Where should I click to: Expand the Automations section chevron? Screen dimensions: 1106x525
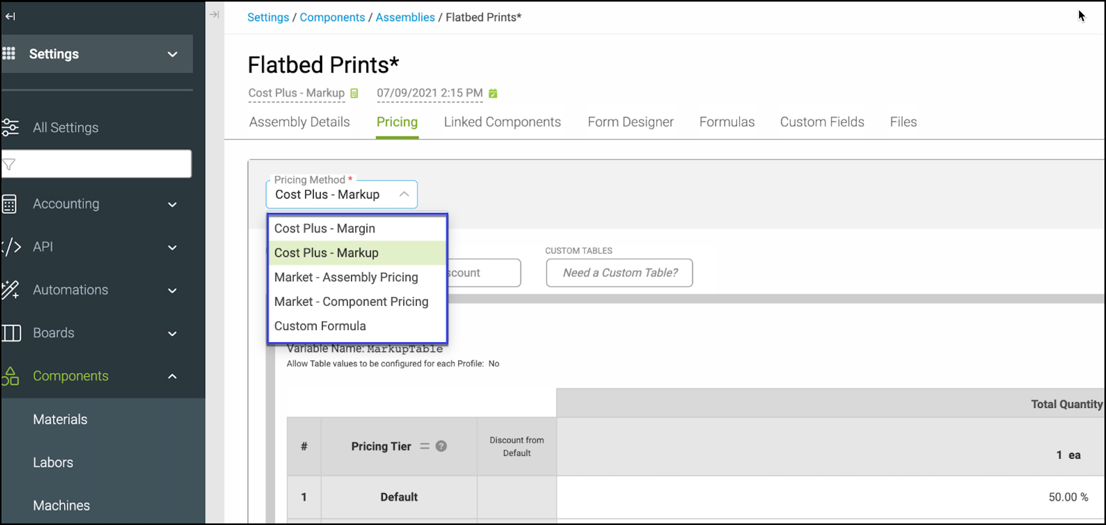(x=172, y=291)
